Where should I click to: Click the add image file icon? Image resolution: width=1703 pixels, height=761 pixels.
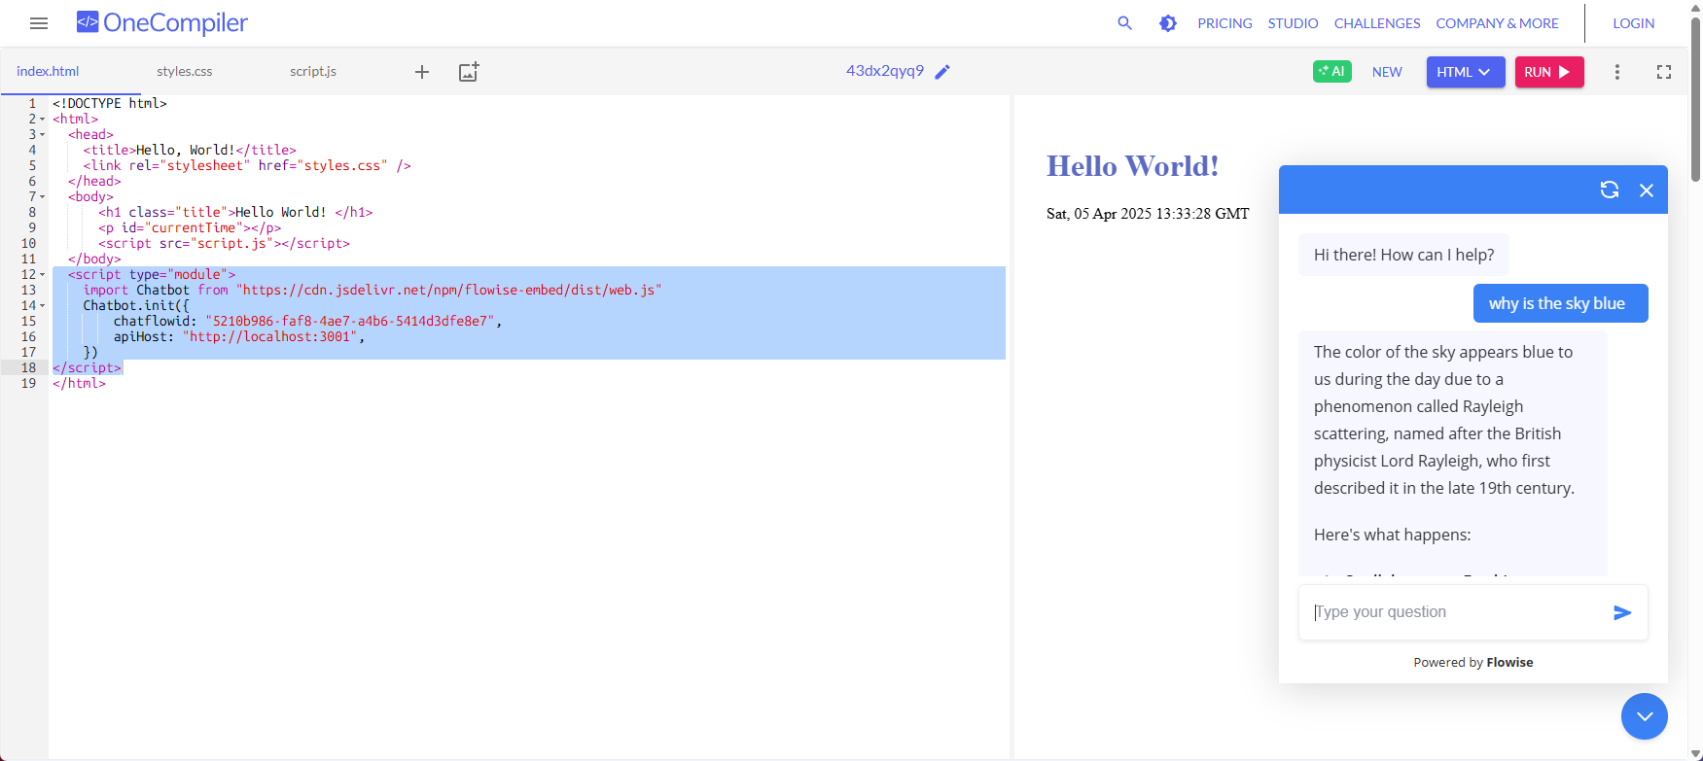[469, 72]
